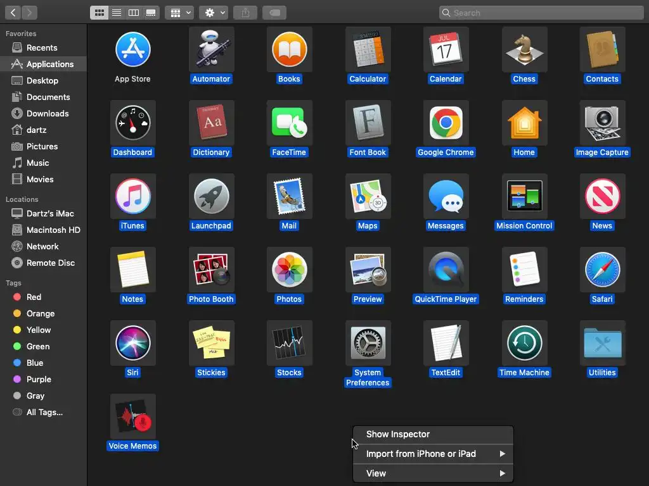
Task: Select the Safari compass icon
Action: pyautogui.click(x=602, y=270)
